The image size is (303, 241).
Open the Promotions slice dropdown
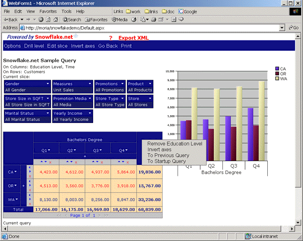(x=123, y=83)
